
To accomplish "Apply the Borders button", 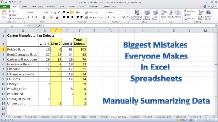I will [44, 17].
